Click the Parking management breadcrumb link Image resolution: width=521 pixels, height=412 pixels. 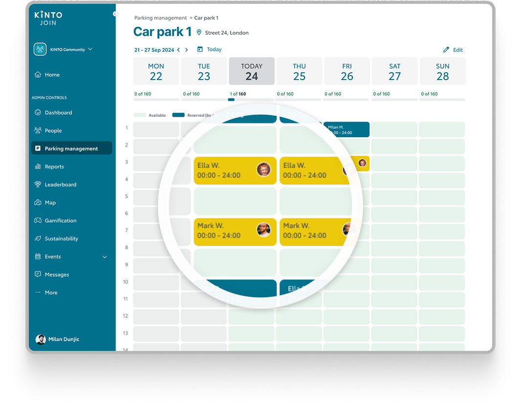click(x=160, y=18)
